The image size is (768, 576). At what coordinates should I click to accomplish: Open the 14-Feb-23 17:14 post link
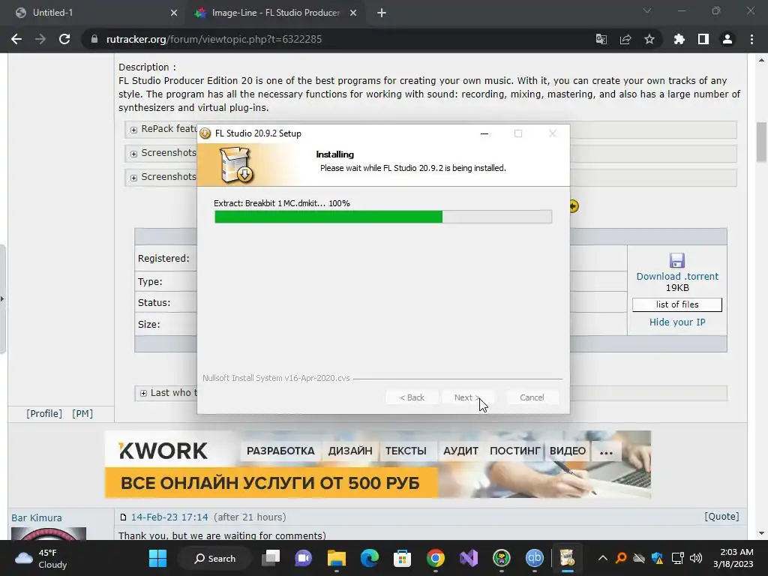coord(169,517)
